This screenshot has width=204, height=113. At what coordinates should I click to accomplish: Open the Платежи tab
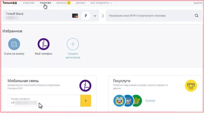[x=45, y=3]
